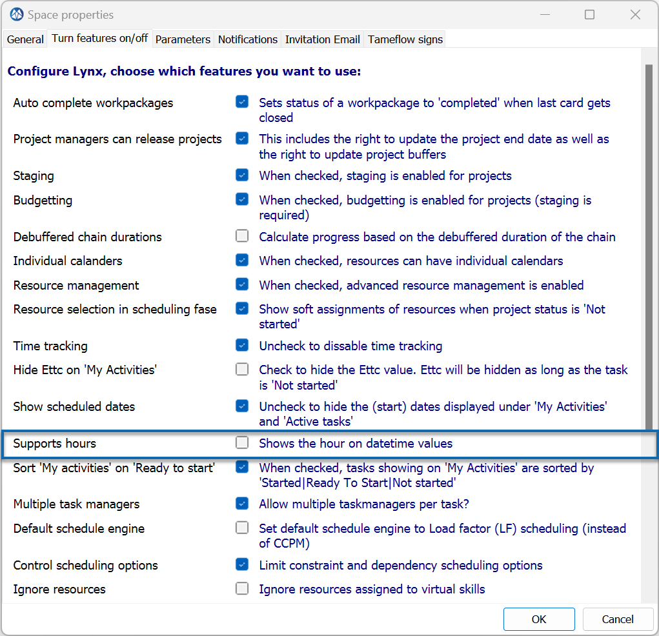Click the 'Resource selection in scheduling fase' label

pyautogui.click(x=115, y=310)
